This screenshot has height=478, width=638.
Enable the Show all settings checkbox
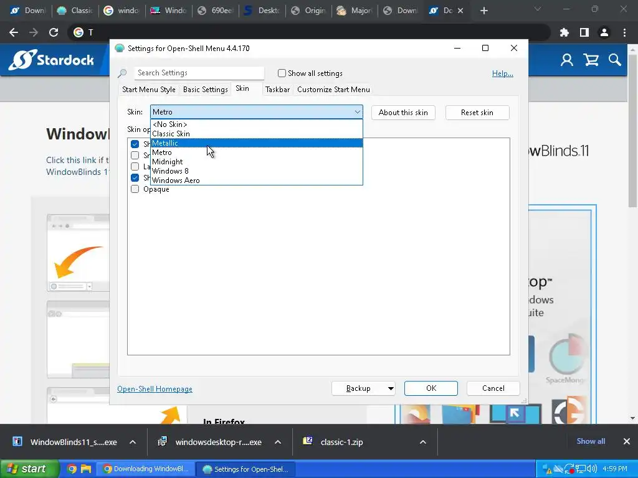(x=282, y=73)
